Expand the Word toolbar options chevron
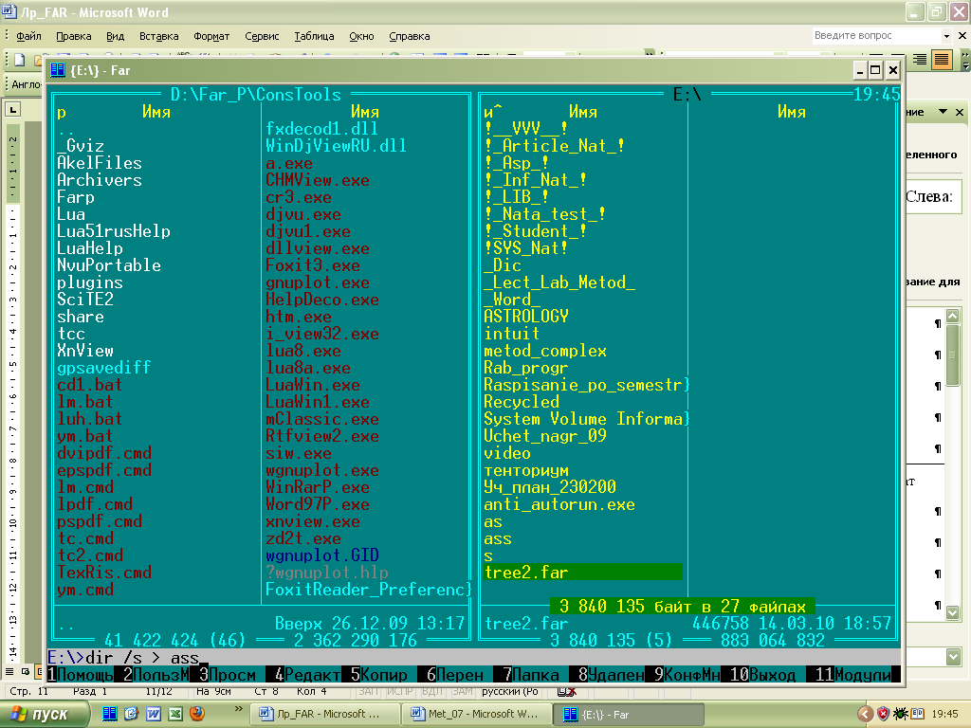 (x=964, y=60)
